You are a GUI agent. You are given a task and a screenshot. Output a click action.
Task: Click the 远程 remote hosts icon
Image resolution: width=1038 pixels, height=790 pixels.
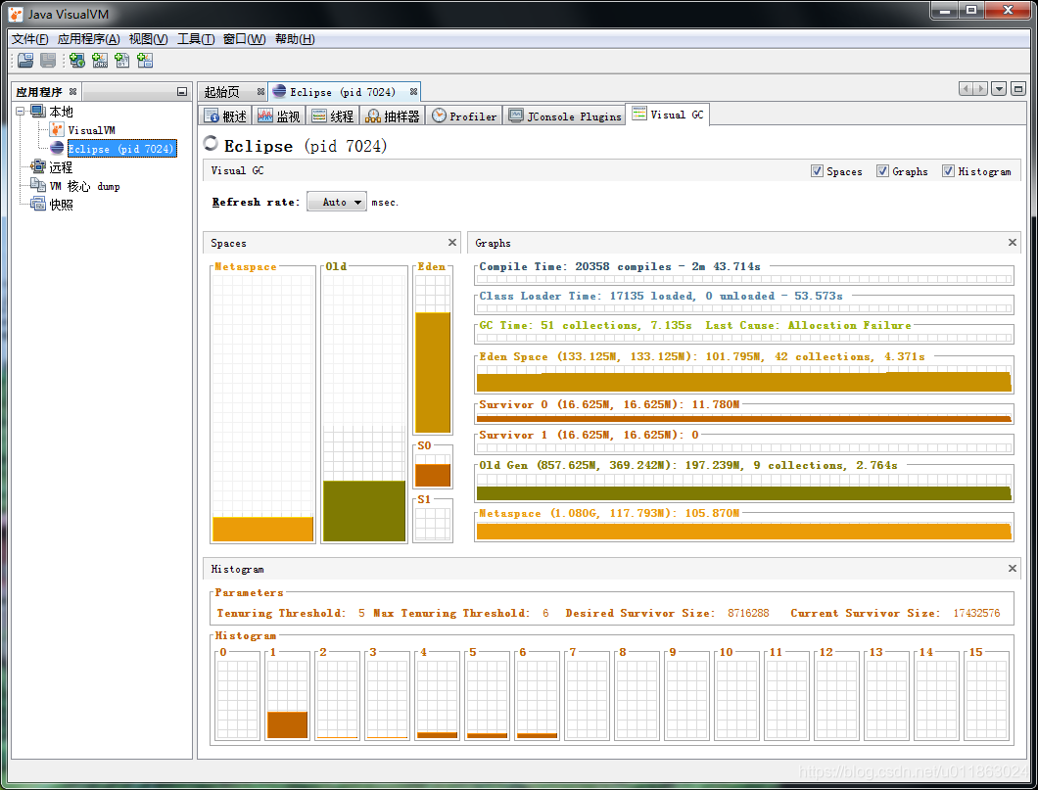(38, 166)
